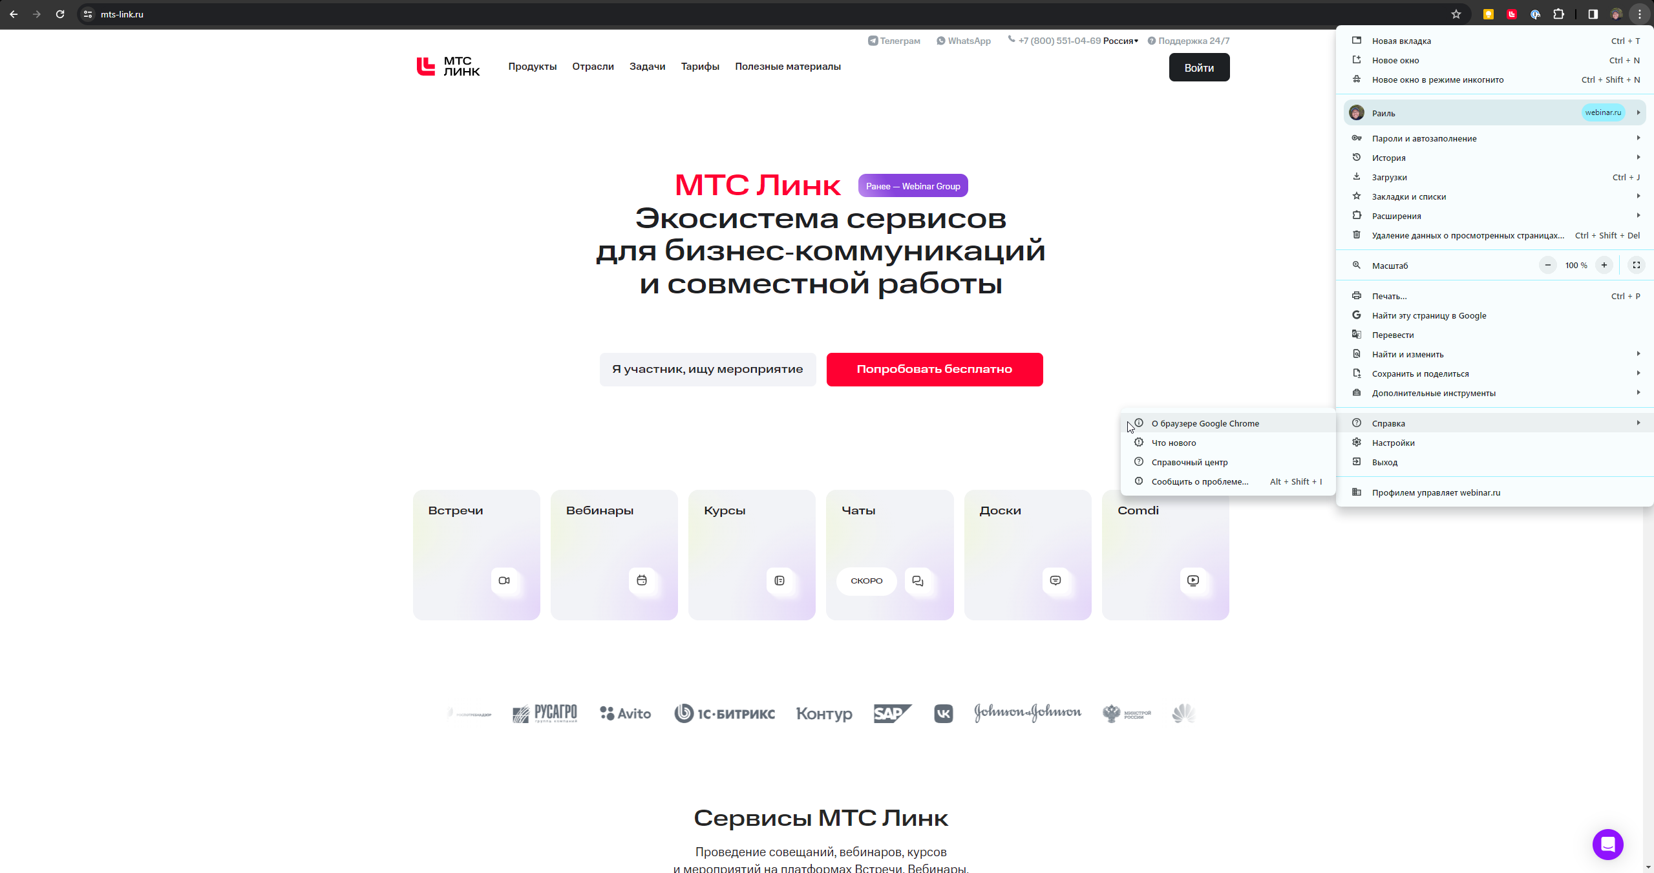Click the bookmark star icon in toolbar
The width and height of the screenshot is (1654, 873).
click(1456, 13)
